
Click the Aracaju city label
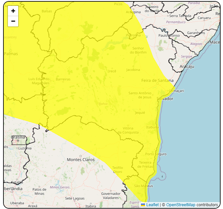187,66
